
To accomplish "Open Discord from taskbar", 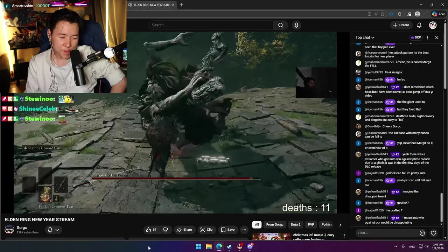I will 250,246.
